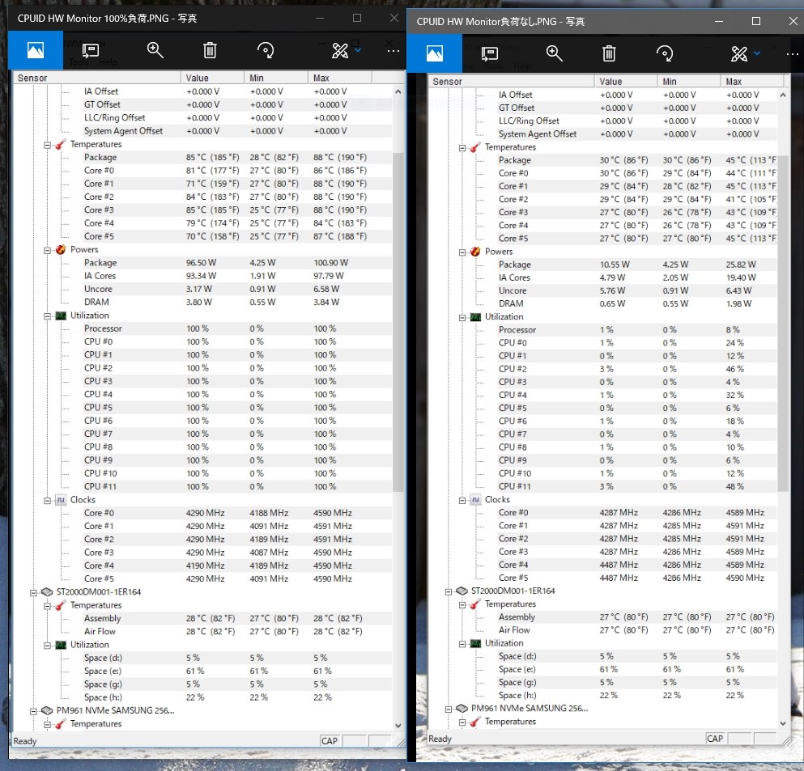Viewport: 804px width, 771px height.
Task: Click the slideshow icon in left Photos window
Action: (x=90, y=50)
